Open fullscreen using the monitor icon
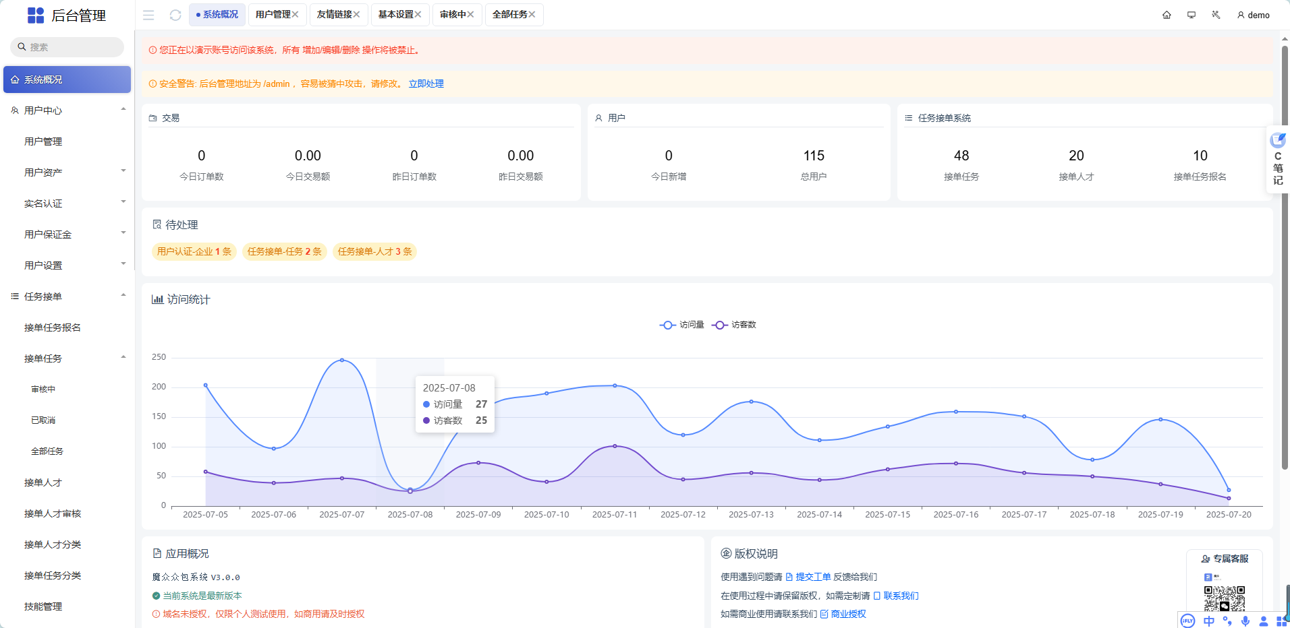Image resolution: width=1290 pixels, height=628 pixels. [1191, 14]
